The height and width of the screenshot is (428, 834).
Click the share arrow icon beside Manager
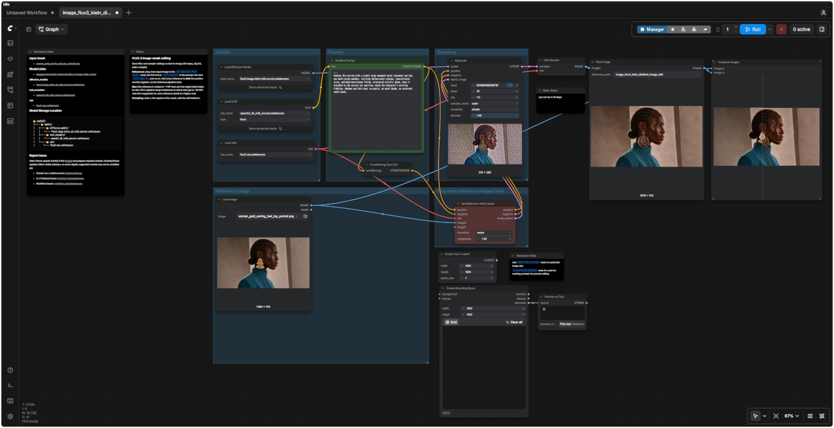point(705,29)
